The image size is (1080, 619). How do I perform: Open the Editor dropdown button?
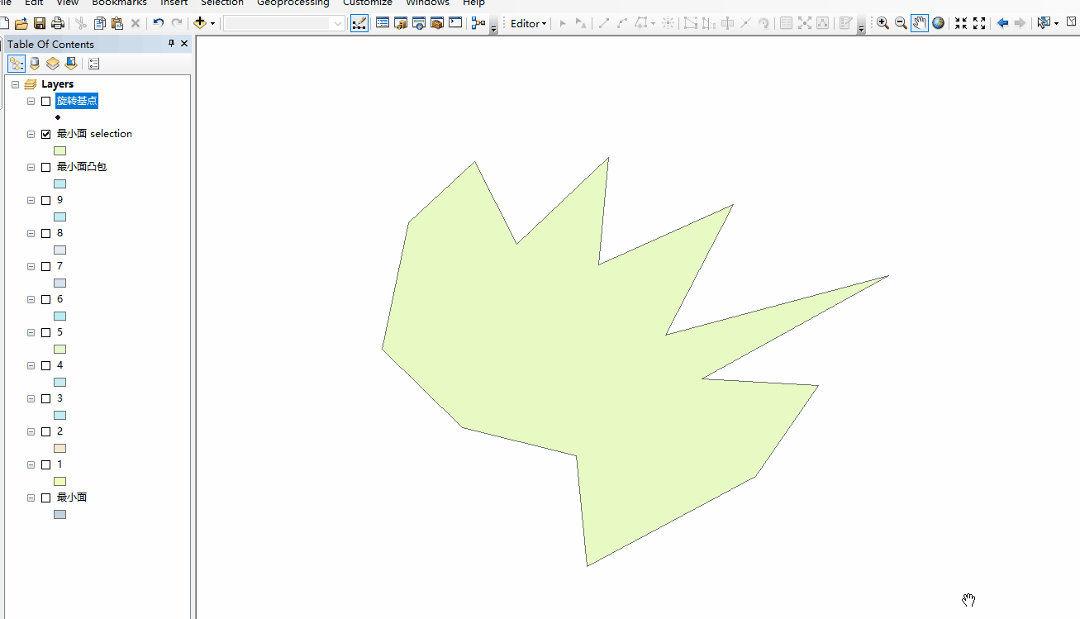tap(529, 23)
